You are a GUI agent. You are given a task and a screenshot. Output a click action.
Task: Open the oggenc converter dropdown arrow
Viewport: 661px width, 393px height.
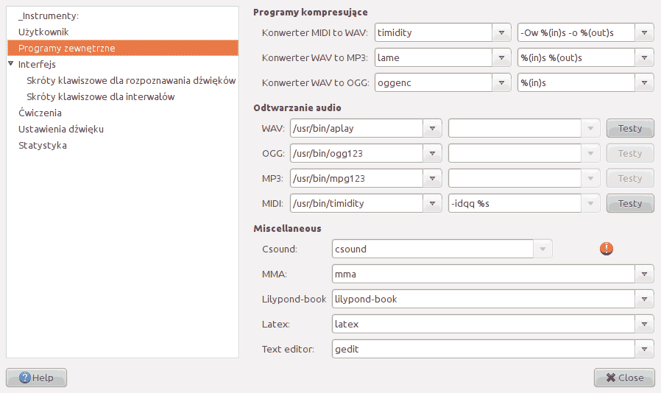click(502, 82)
